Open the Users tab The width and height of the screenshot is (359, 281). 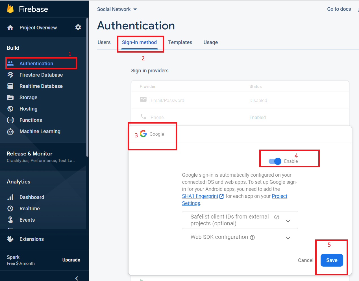click(104, 42)
